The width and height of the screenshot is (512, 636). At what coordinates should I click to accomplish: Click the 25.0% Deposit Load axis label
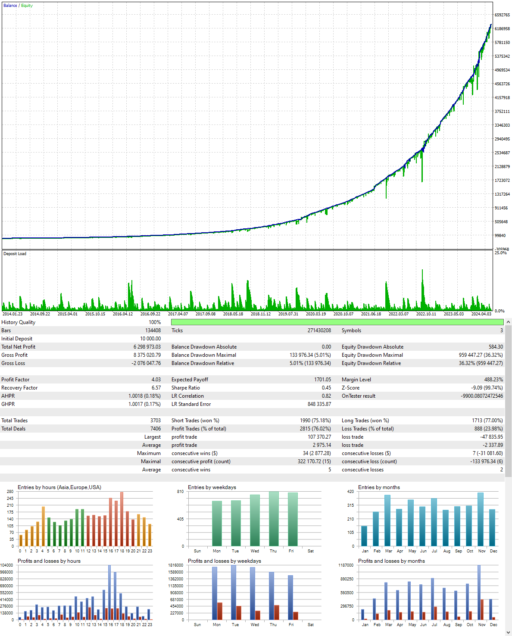(500, 253)
